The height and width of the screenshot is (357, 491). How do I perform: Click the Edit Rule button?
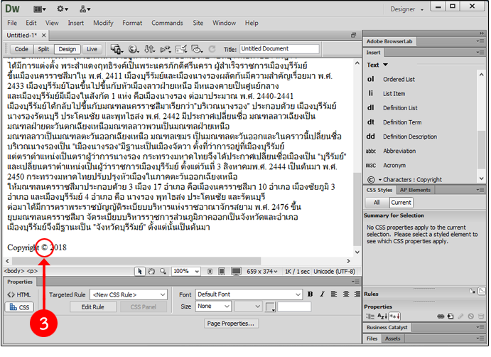click(92, 307)
